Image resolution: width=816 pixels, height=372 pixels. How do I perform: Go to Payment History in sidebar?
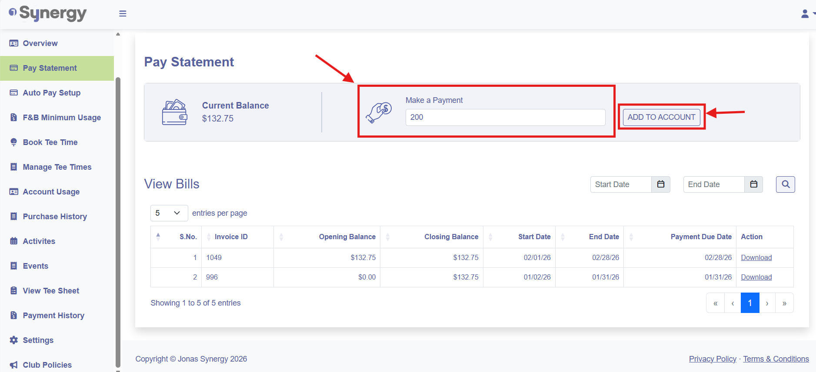coord(53,316)
